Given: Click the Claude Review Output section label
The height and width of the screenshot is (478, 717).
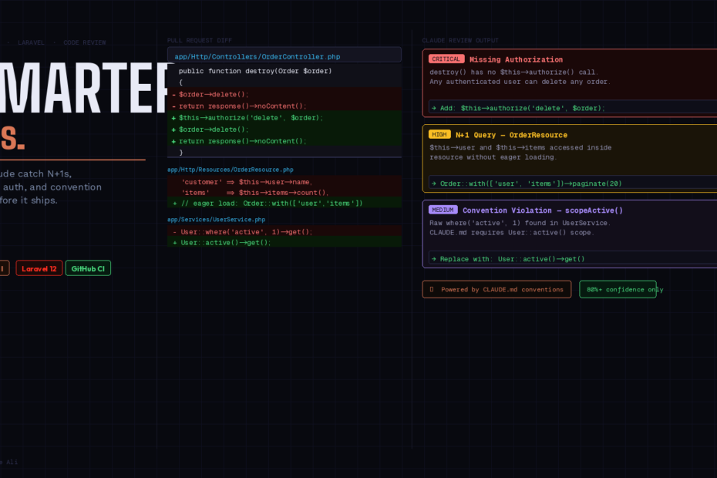Looking at the screenshot, I should point(459,40).
